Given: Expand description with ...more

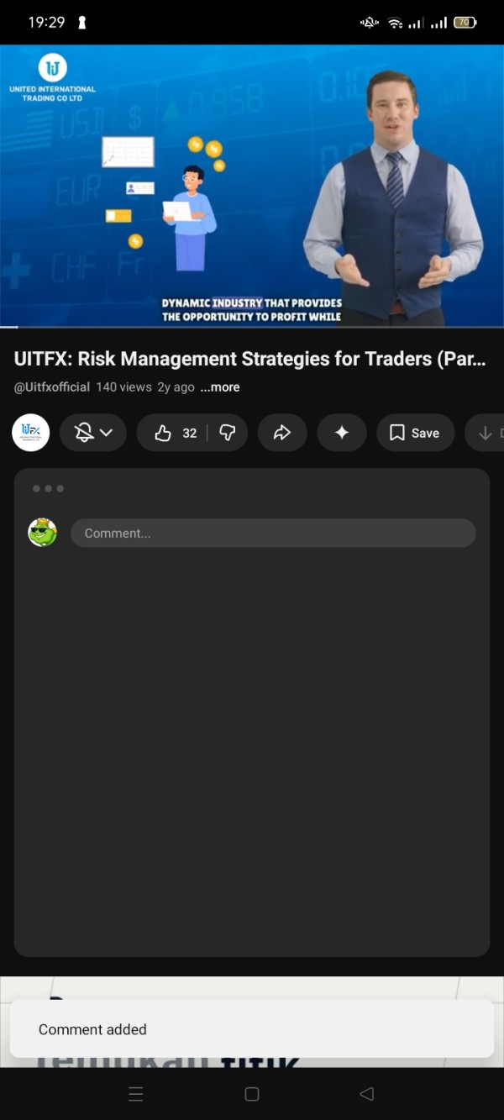Looking at the screenshot, I should click(x=220, y=387).
